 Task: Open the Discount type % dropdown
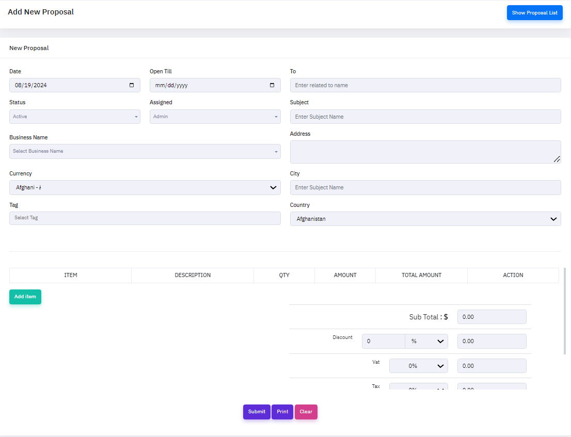point(426,341)
